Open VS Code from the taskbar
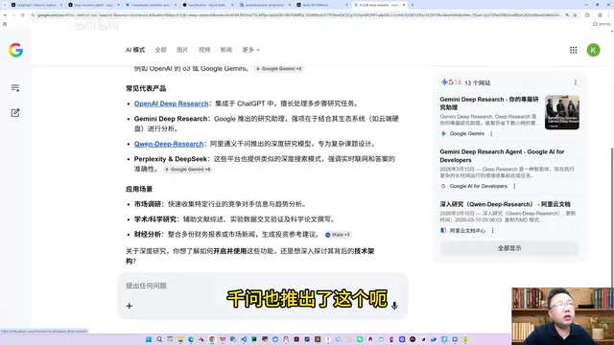Image resolution: width=614 pixels, height=345 pixels. pos(244,339)
